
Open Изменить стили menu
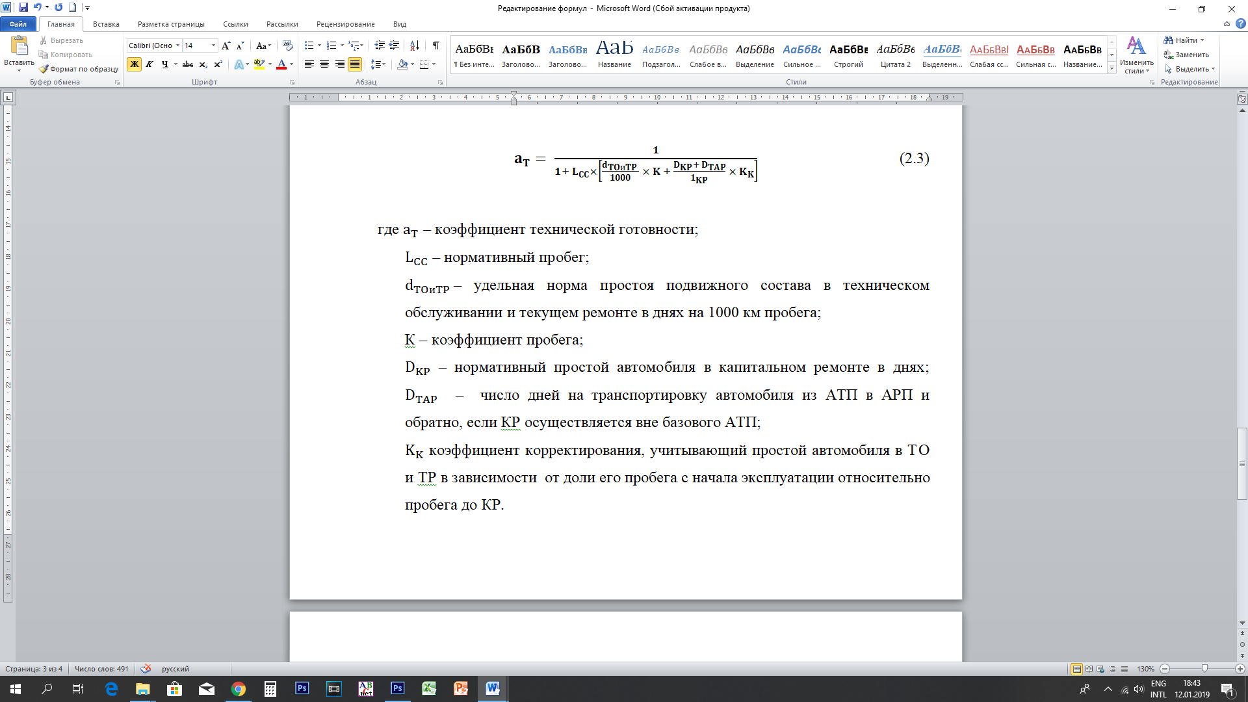pyautogui.click(x=1136, y=55)
